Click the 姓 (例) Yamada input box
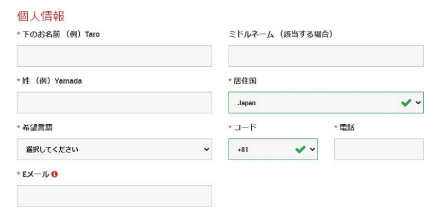 [114, 103]
